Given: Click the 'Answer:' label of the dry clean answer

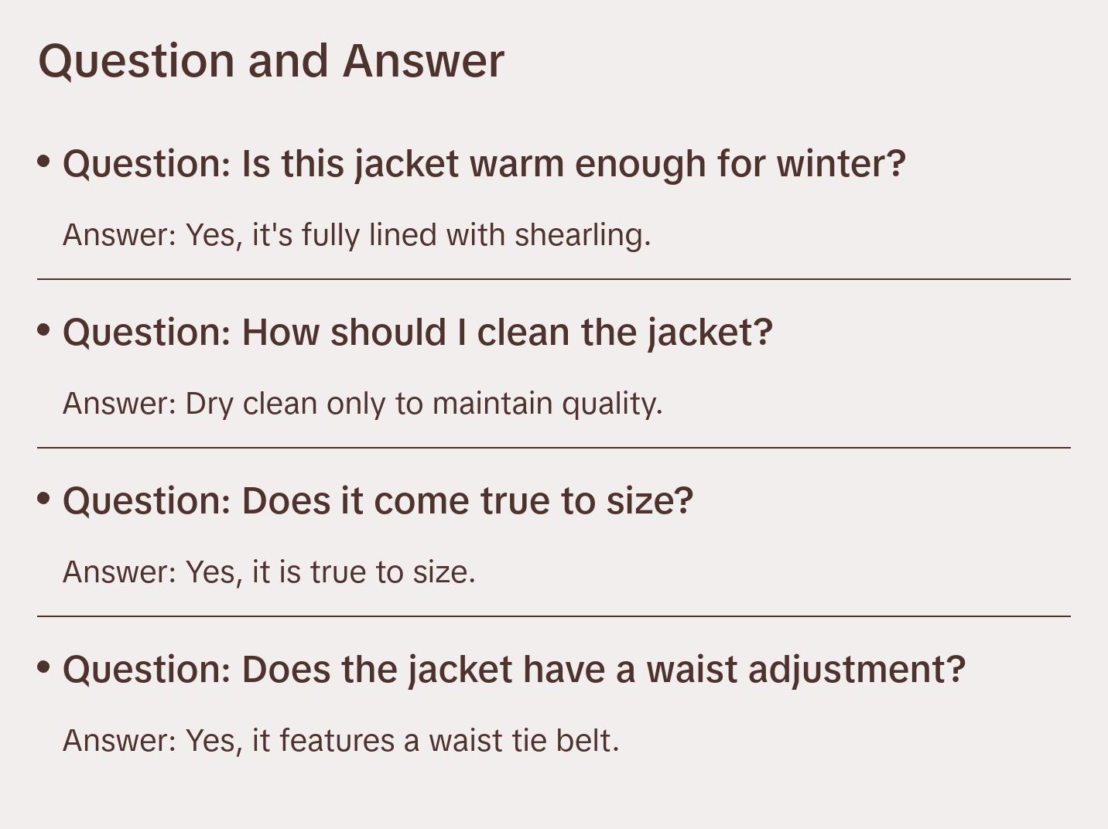Looking at the screenshot, I should (x=120, y=404).
